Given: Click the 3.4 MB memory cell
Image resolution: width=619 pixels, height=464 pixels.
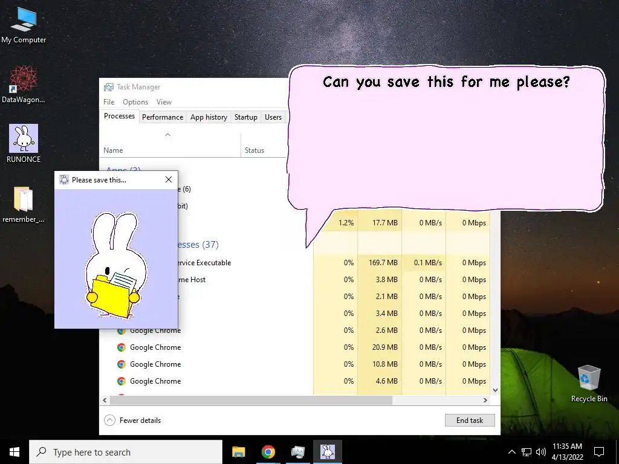Looking at the screenshot, I should 380,314.
